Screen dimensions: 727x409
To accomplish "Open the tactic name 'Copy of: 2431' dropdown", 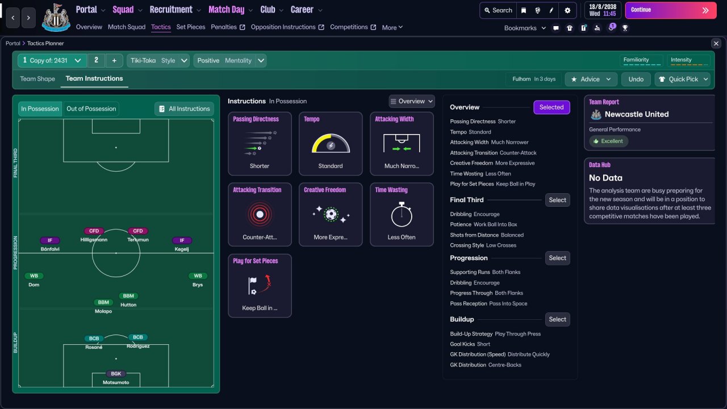I will click(x=52, y=61).
